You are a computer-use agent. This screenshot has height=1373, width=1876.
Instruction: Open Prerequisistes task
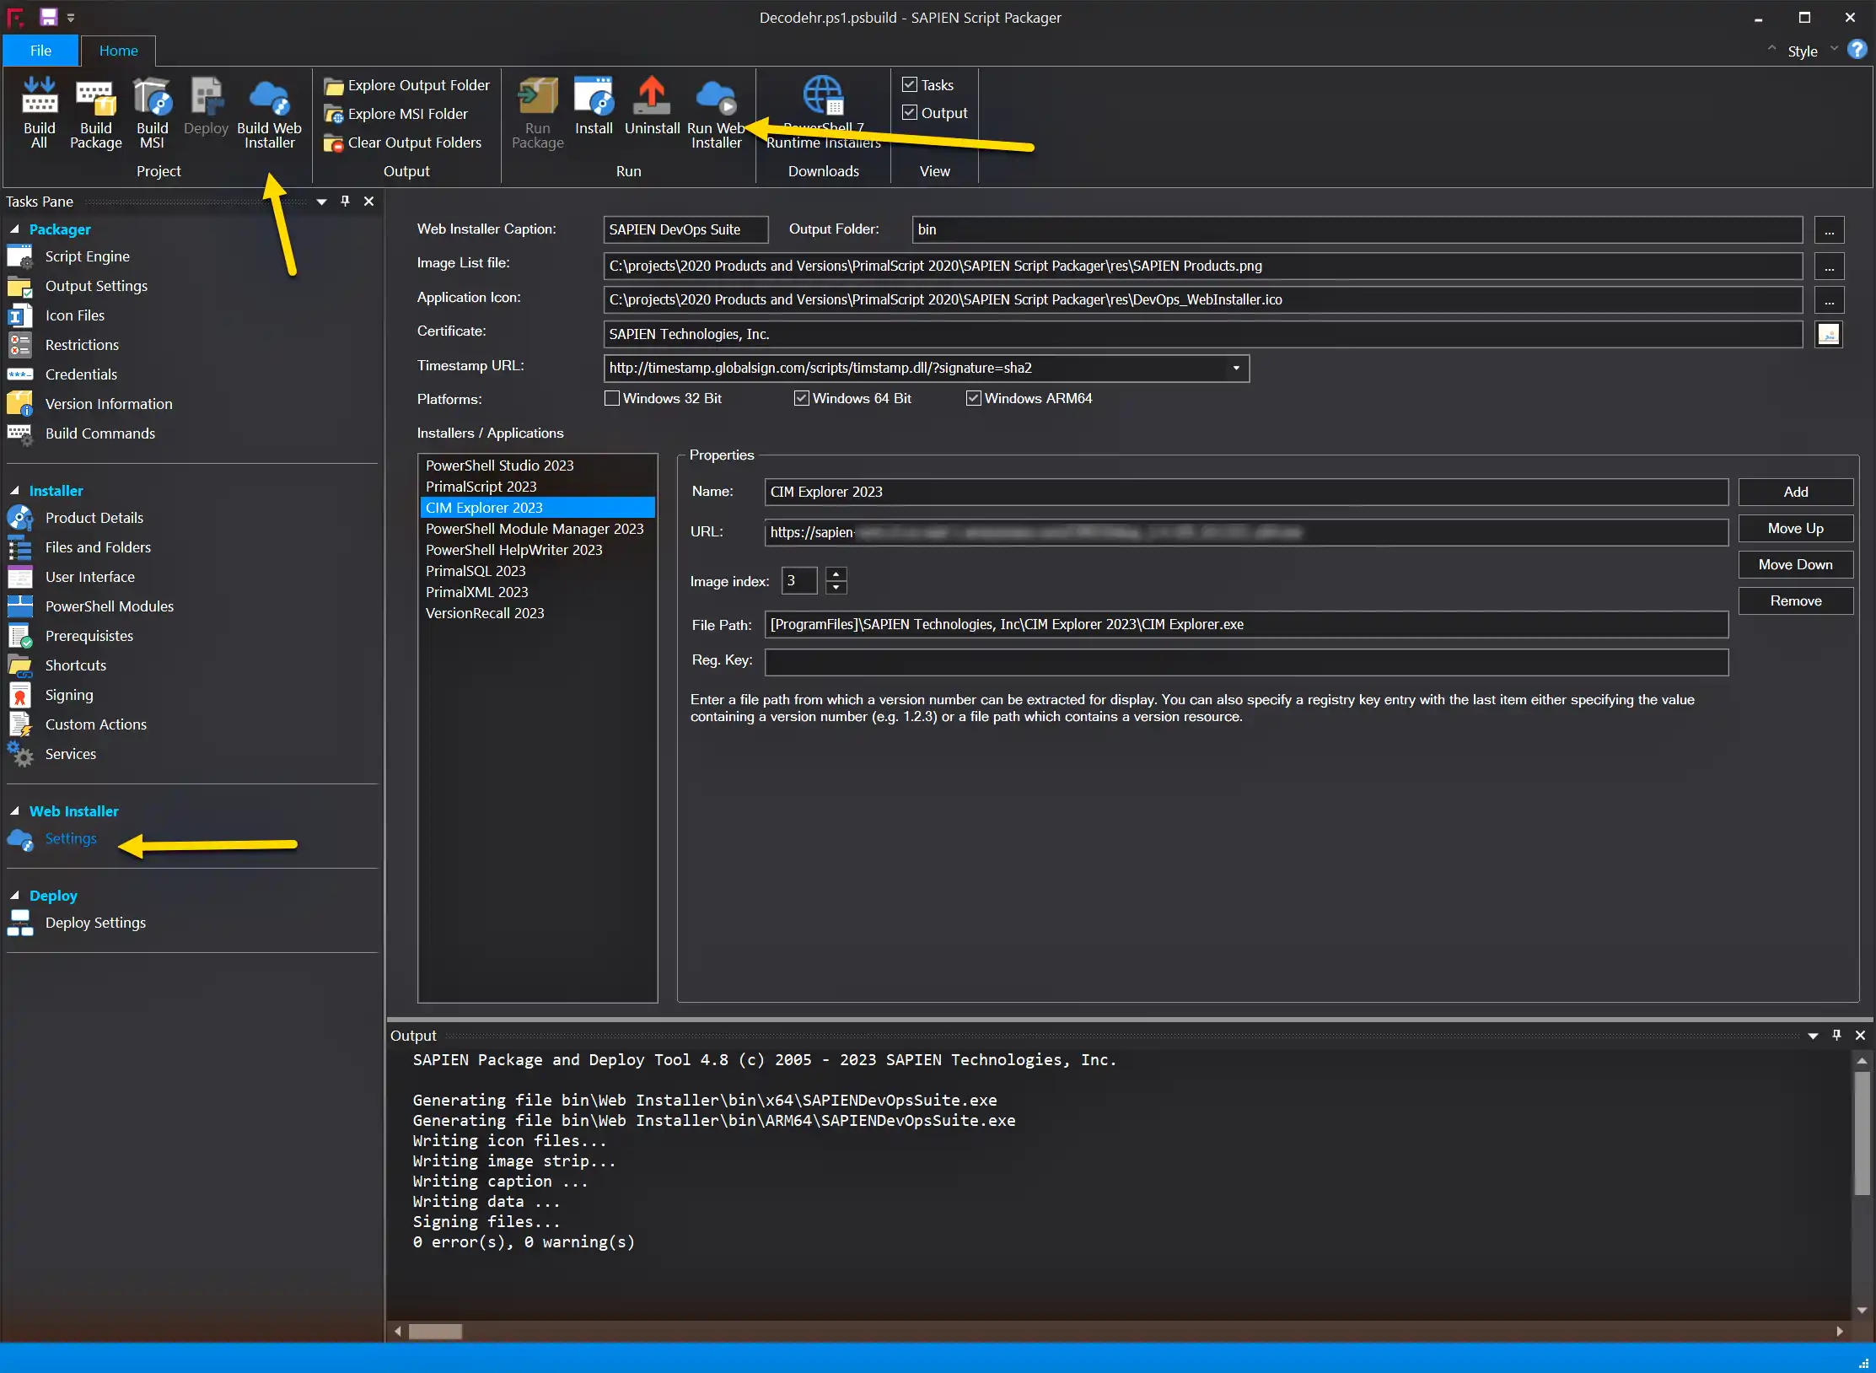(x=89, y=636)
